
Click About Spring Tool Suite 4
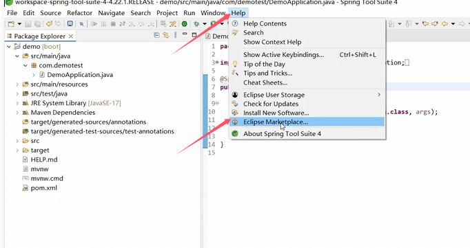point(307,134)
